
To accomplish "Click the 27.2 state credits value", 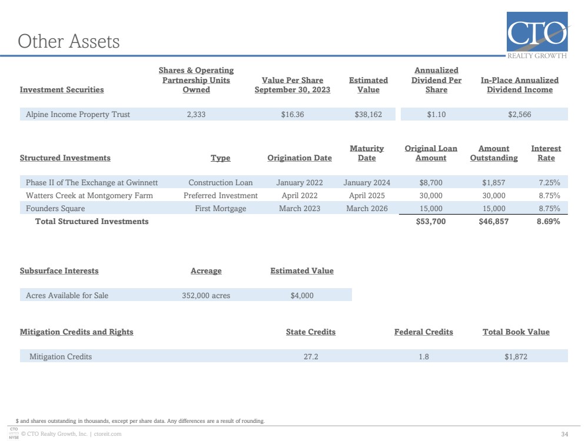I will 311,356.
